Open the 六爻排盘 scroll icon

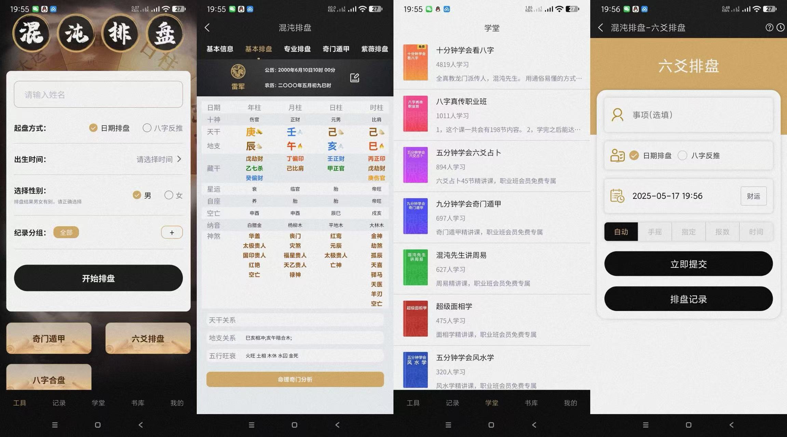[x=148, y=338]
